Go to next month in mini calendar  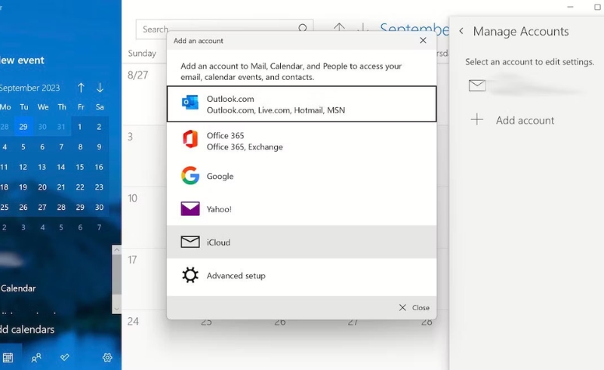coord(100,88)
